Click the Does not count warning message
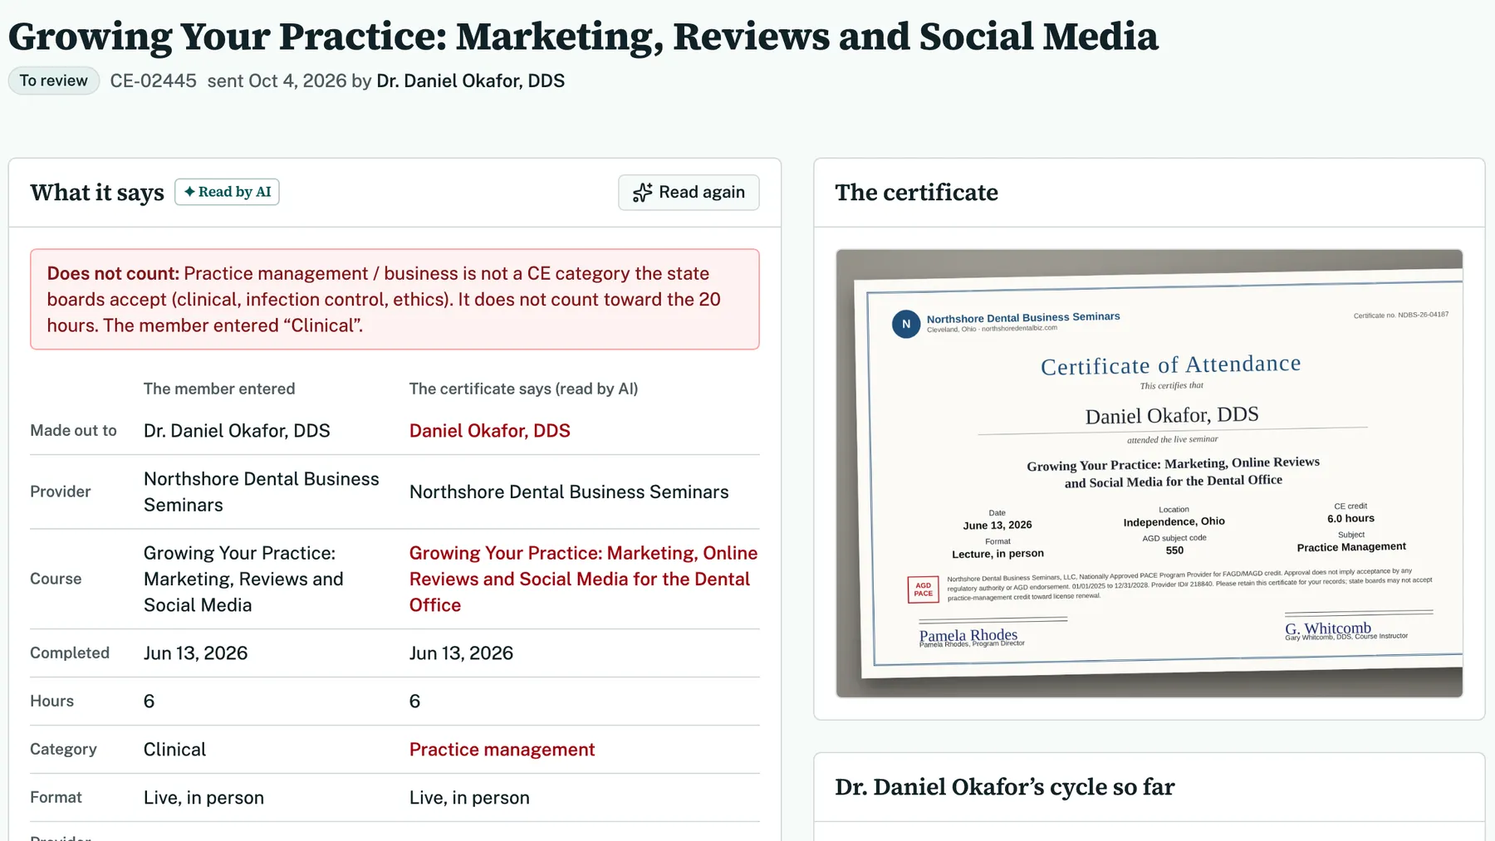This screenshot has height=841, width=1495. tap(395, 299)
